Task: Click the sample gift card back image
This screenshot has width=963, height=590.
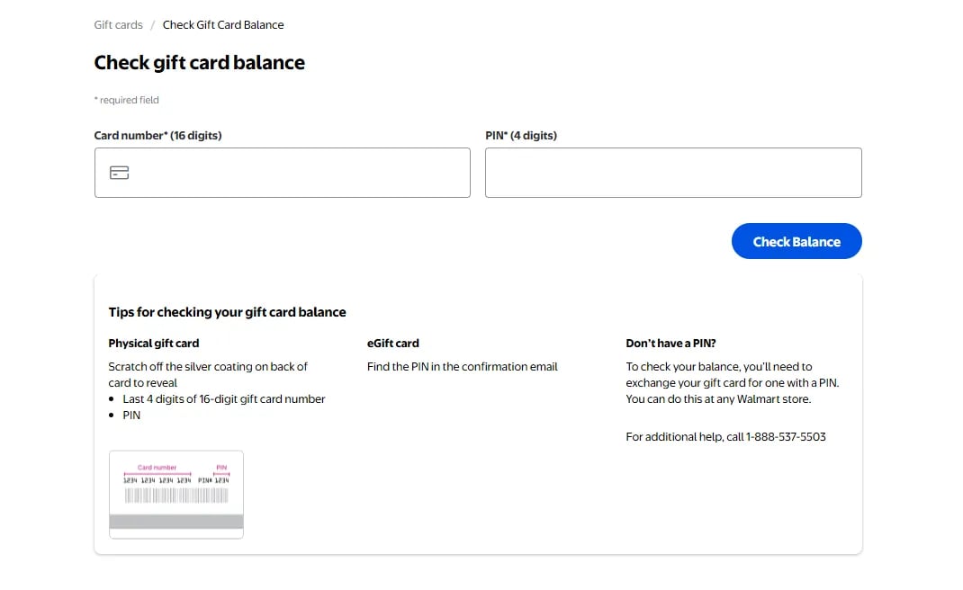Action: pyautogui.click(x=176, y=495)
